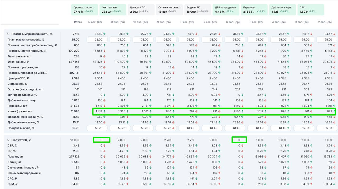Click the 33.89 margin value for 12 авг.
The width and height of the screenshot is (338, 189).
(x=98, y=34)
